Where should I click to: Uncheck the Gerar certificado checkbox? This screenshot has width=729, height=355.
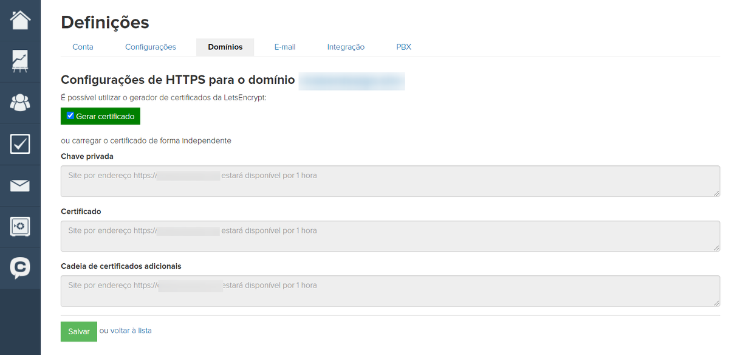tap(70, 115)
